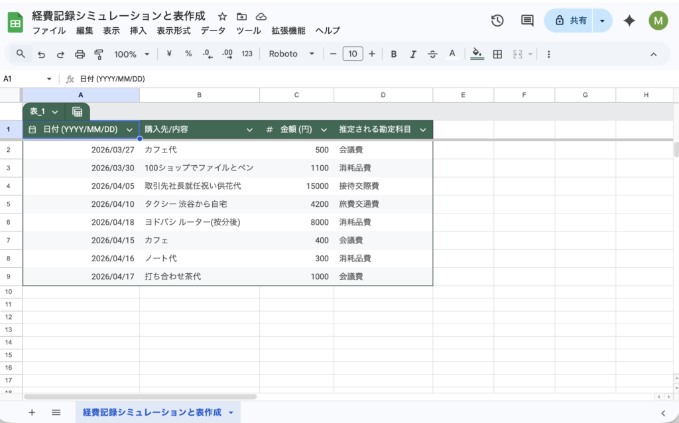Open the データ menu
This screenshot has width=679, height=423.
213,30
